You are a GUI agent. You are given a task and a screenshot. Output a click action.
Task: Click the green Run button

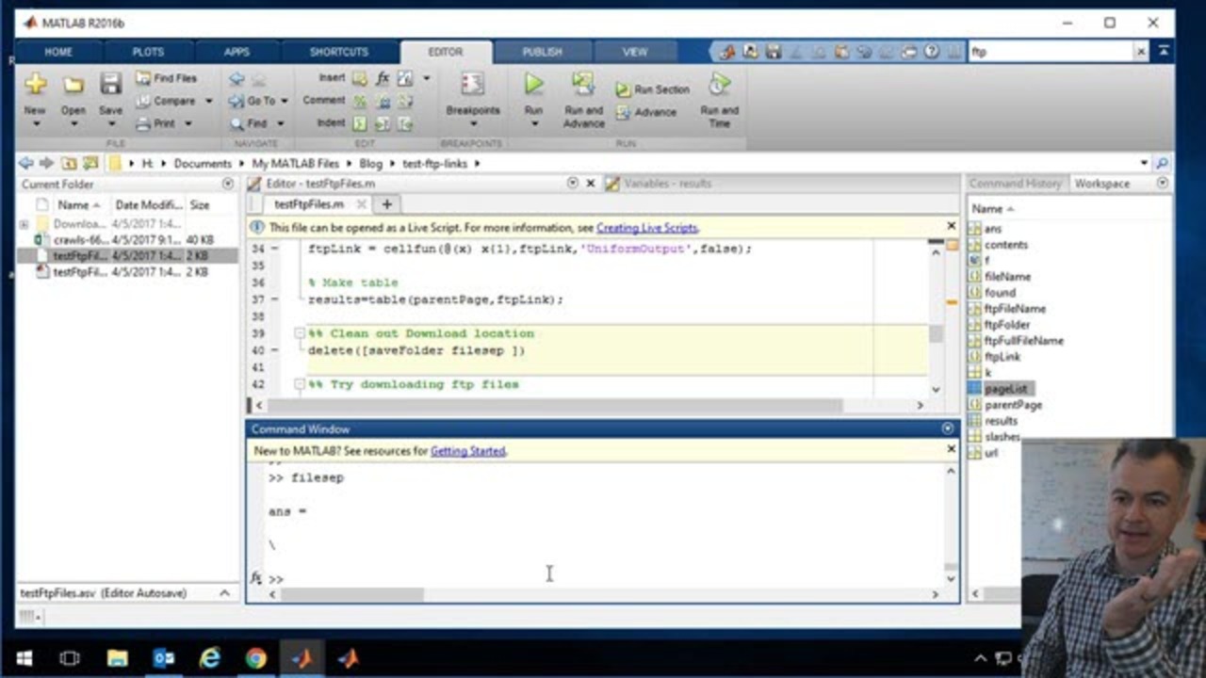pyautogui.click(x=533, y=85)
